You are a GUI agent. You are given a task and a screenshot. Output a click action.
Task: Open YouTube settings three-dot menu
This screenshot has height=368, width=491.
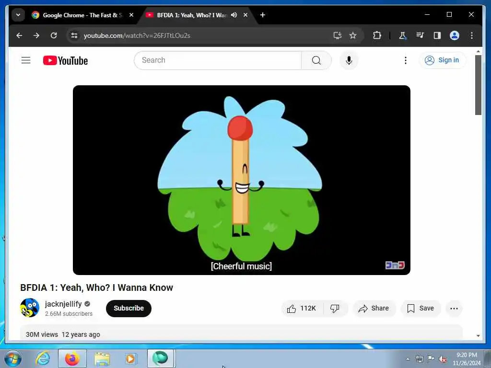pos(406,60)
